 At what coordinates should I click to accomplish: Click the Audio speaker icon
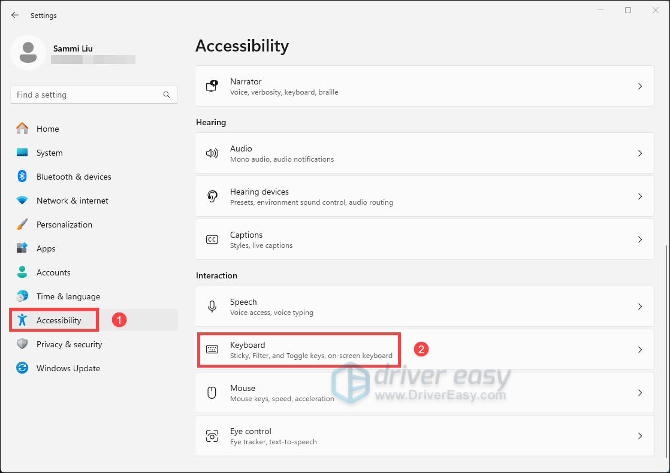(x=212, y=153)
